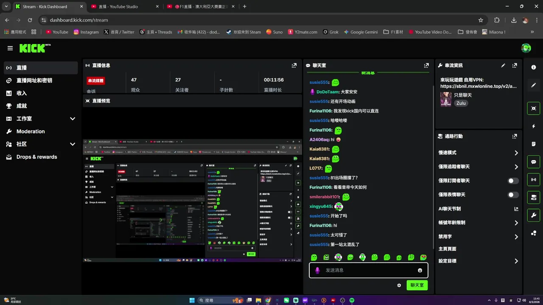The width and height of the screenshot is (543, 305).
Task: Click the document note icon in right rail
Action: pyautogui.click(x=534, y=144)
